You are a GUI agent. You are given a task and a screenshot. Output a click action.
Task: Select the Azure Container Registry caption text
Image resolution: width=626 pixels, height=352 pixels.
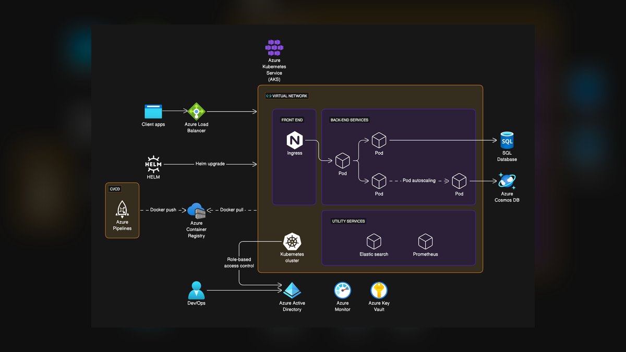click(x=197, y=229)
